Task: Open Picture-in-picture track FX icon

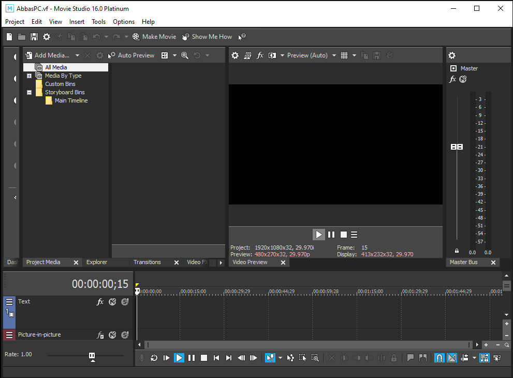Action: 100,335
